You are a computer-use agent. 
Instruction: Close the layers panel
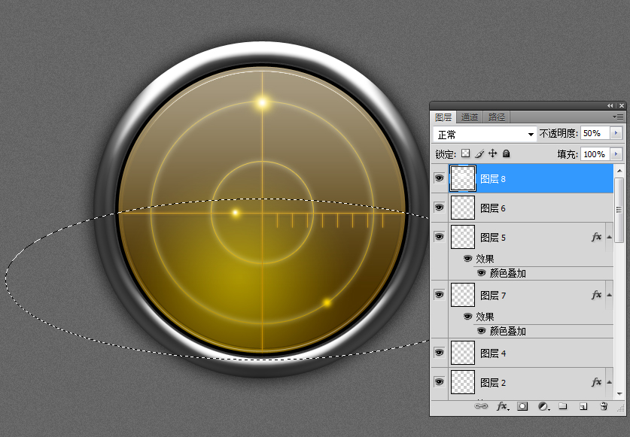[622, 105]
